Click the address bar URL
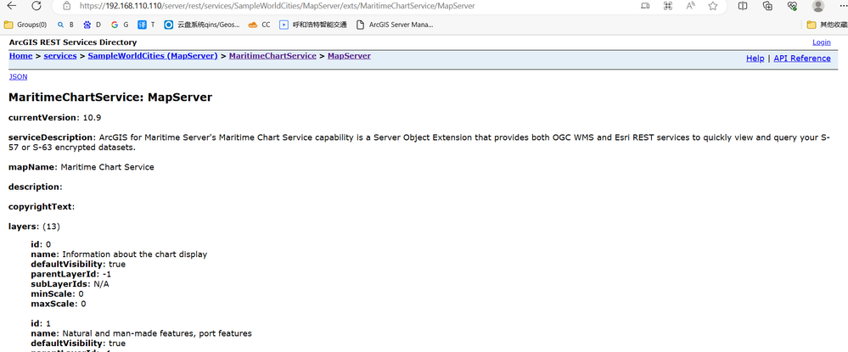Screen dimensions: 848x352 (278, 6)
